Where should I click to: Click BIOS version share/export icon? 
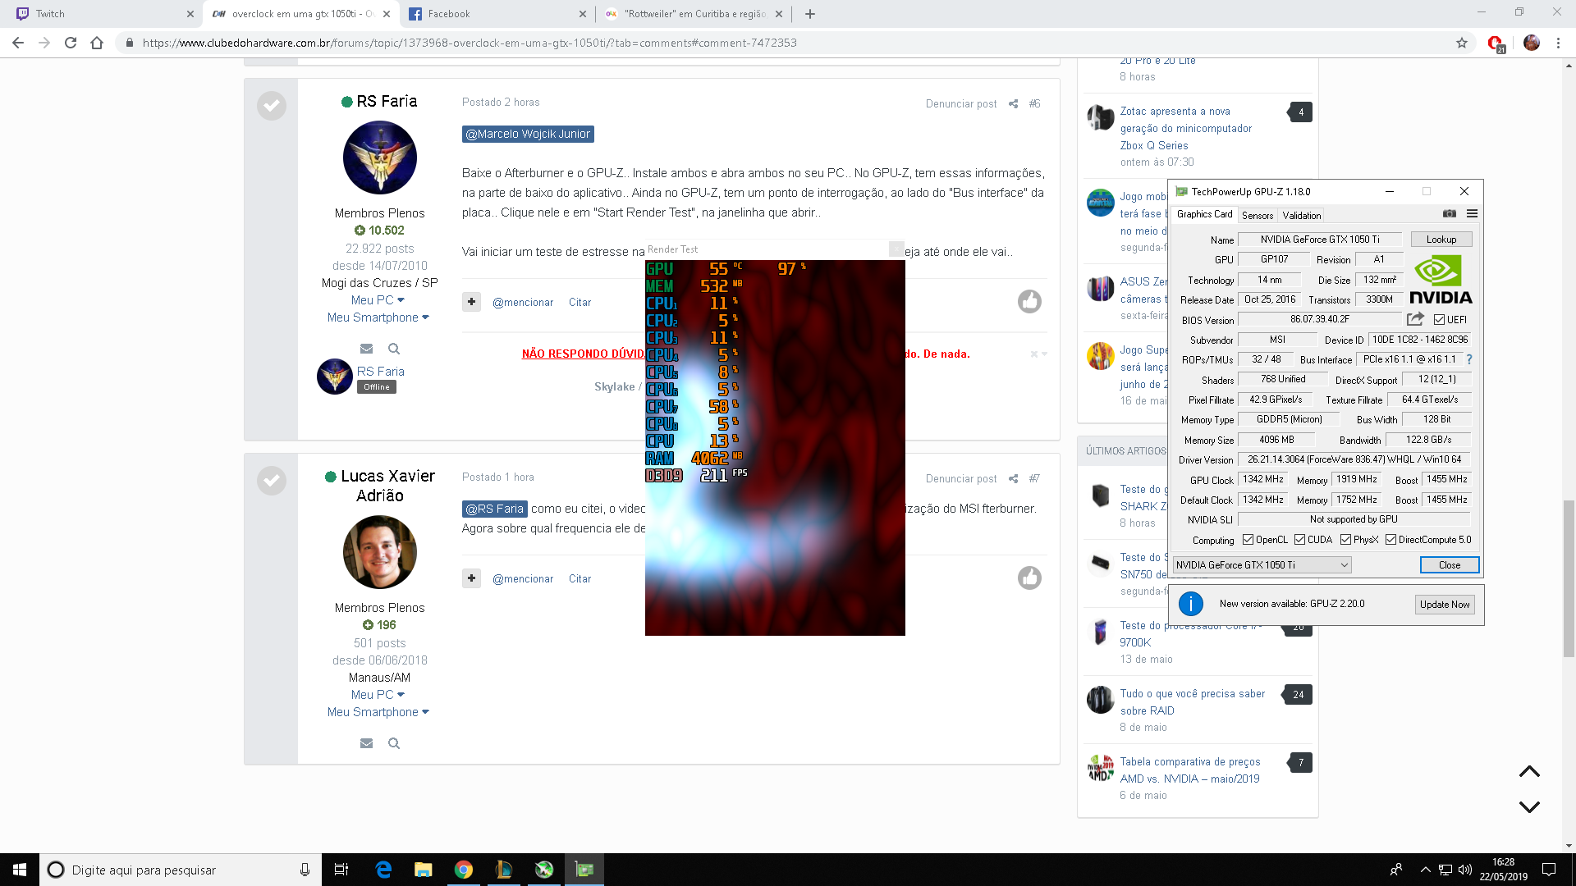(1415, 319)
